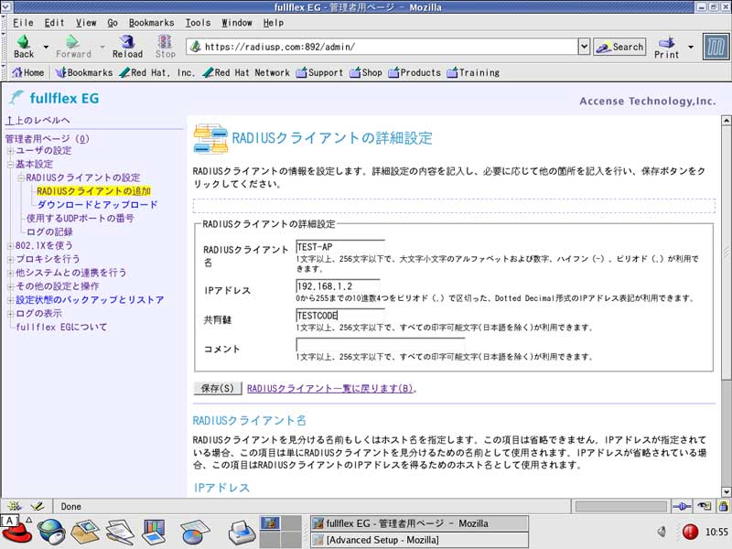Click the Back navigation icon
The width and height of the screenshot is (732, 549).
[x=24, y=47]
